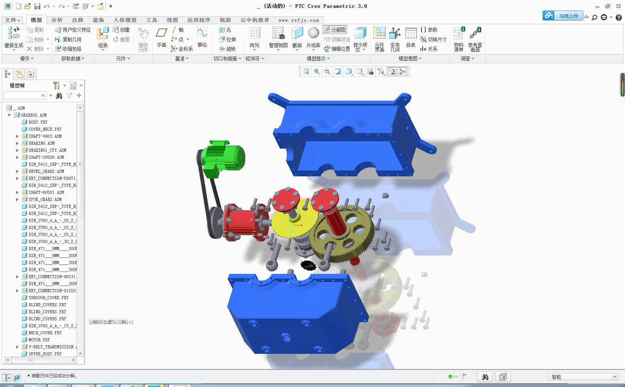625x387 pixels.
Task: Open the 操作 group dropdown
Action: pyautogui.click(x=27, y=59)
